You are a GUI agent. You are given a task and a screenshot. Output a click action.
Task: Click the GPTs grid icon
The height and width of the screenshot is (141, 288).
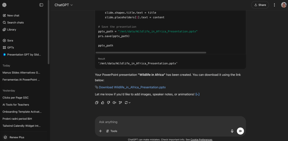(x=4, y=48)
